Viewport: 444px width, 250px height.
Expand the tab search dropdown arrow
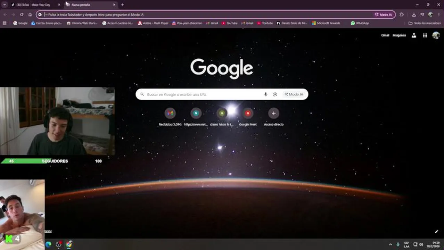pyautogui.click(x=4, y=5)
